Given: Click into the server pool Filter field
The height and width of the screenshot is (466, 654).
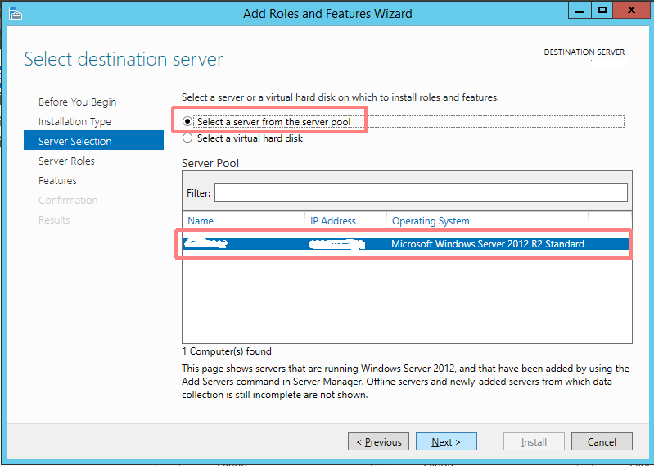Looking at the screenshot, I should tap(421, 192).
